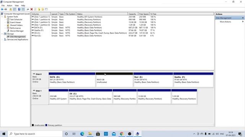The height and width of the screenshot is (137, 245).
Task: Toggle the Show/Hide Console Tree toolbar icon
Action: tap(15, 9)
